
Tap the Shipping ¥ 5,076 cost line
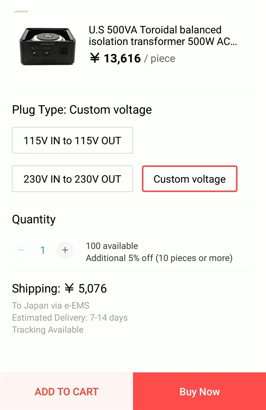60,289
